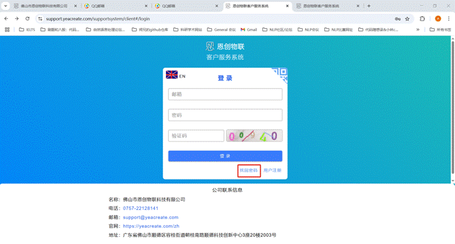Open saved passwords key icon
Viewport: 455px width, 244px height.
pyautogui.click(x=397, y=19)
